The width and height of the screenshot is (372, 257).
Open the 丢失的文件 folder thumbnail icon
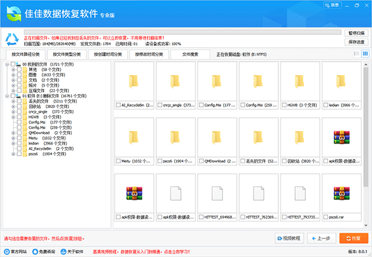tap(258, 137)
